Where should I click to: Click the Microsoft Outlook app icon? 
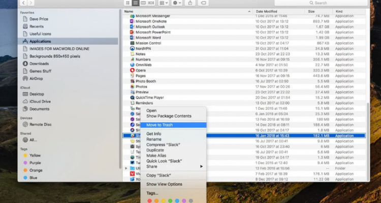coord(132,27)
